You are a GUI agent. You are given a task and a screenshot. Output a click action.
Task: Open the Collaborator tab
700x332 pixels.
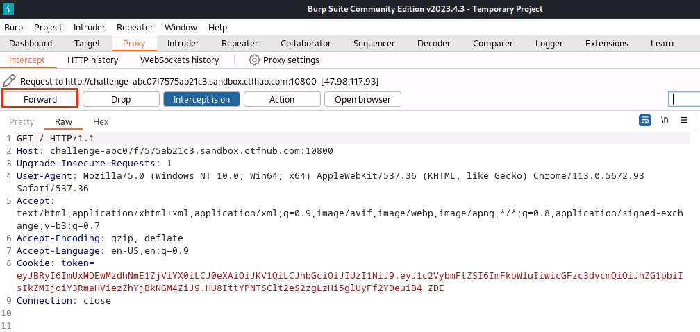306,43
